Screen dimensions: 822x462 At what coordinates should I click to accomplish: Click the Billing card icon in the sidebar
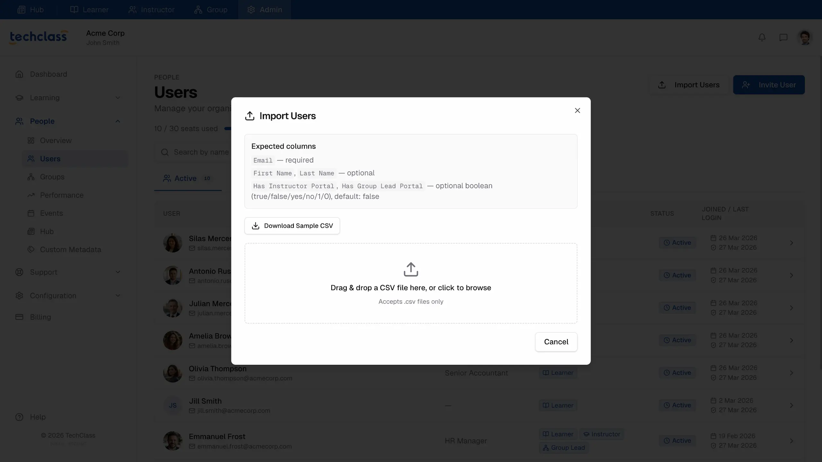click(19, 317)
